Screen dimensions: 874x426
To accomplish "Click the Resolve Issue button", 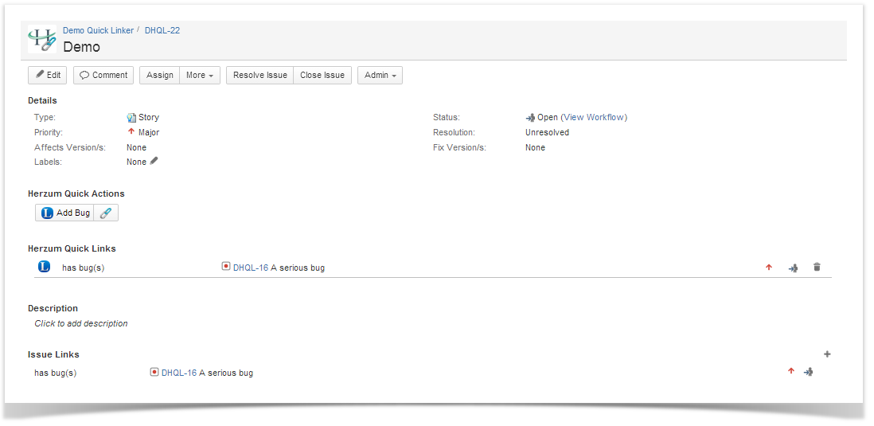I will pyautogui.click(x=260, y=75).
